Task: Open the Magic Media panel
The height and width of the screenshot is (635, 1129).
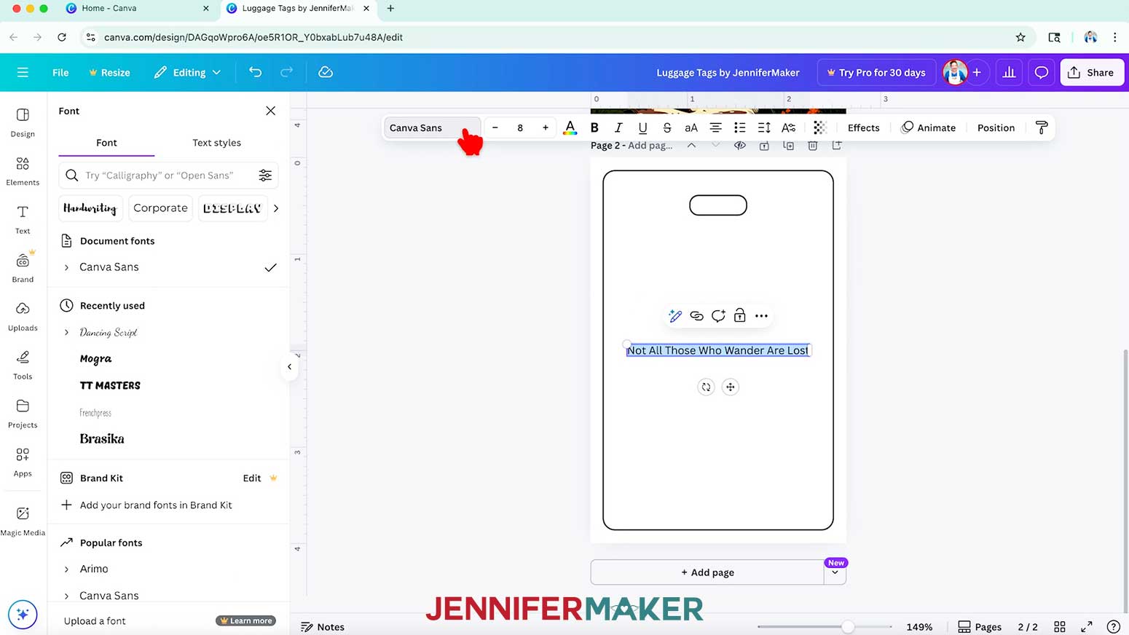Action: (23, 521)
